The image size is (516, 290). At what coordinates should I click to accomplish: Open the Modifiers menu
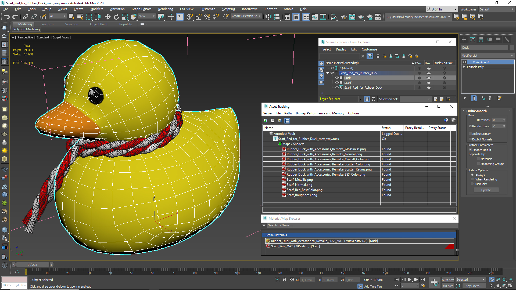click(97, 9)
